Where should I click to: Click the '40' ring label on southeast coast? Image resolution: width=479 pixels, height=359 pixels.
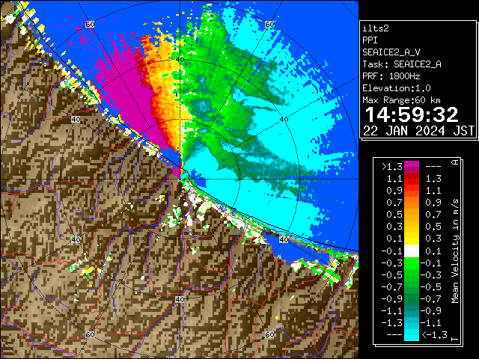[284, 239]
